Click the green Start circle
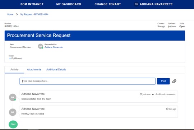194x130 pixels. tap(13, 124)
